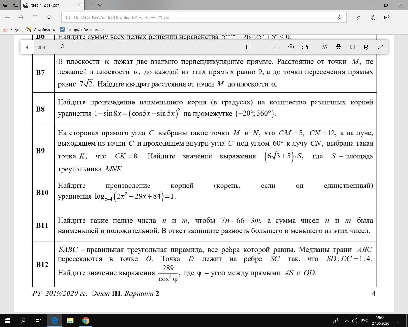Screen dimensions: 408x327
Task: Open the Action Center notifications
Action: (x=398, y=321)
